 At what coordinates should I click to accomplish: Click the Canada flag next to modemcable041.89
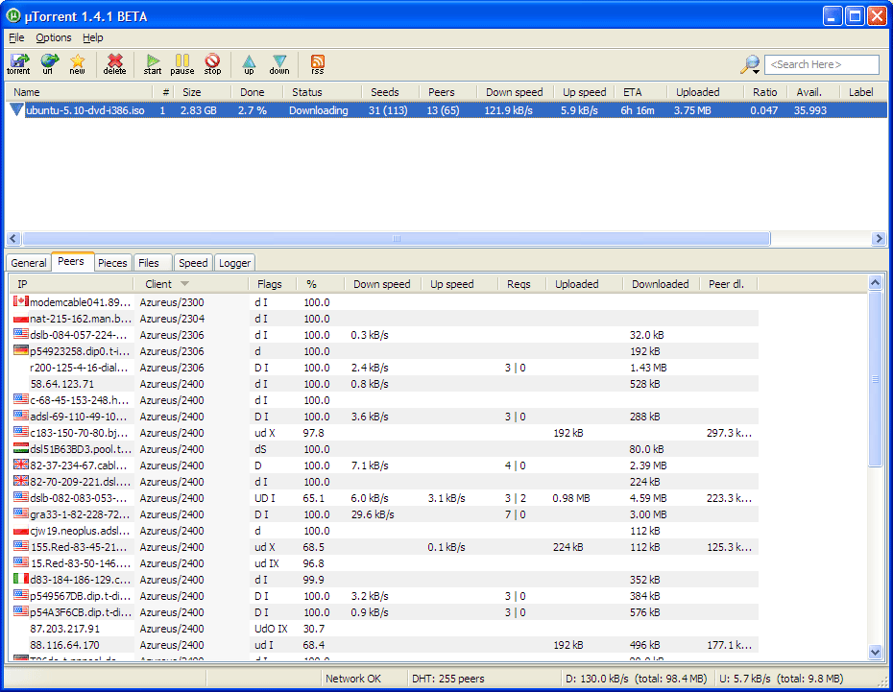pos(21,301)
